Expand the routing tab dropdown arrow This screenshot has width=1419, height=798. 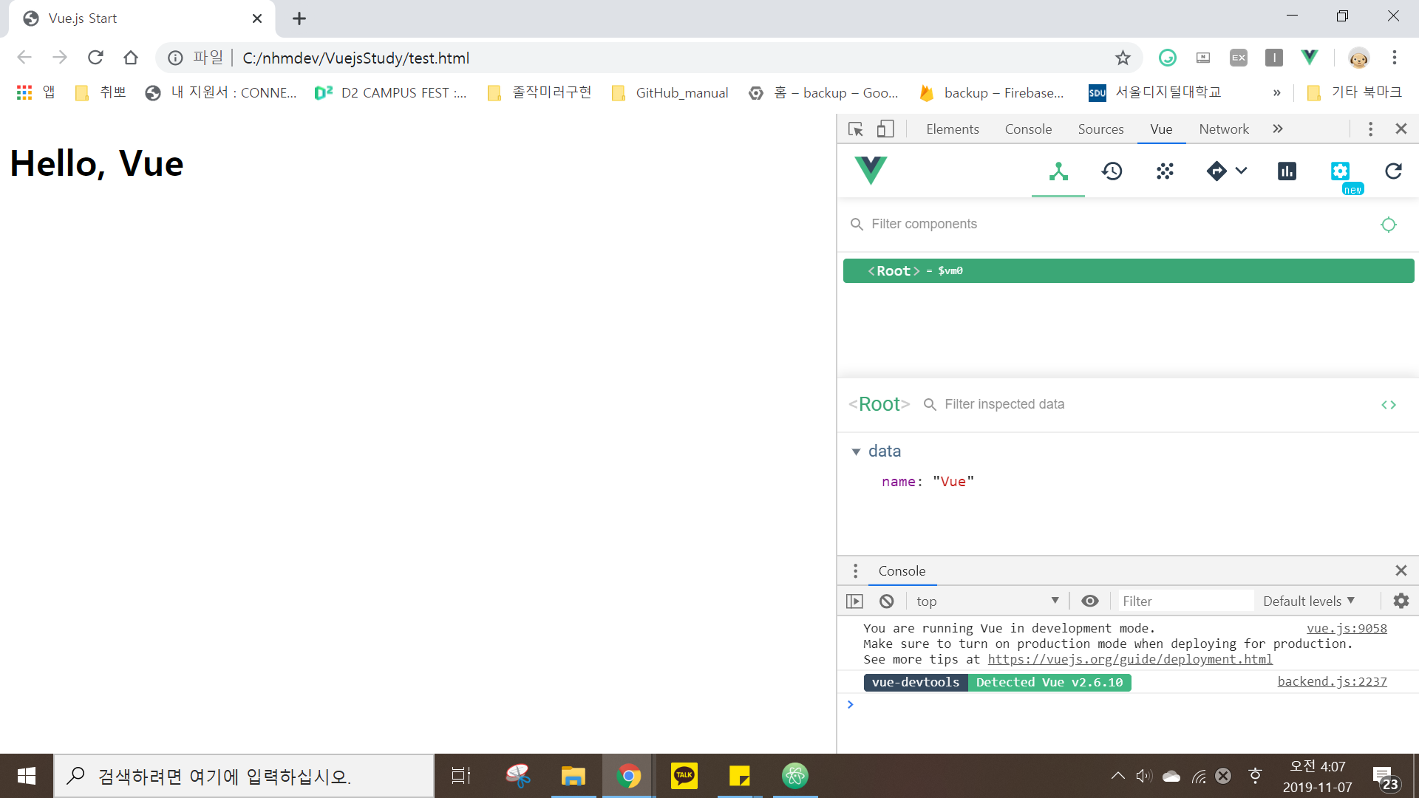pyautogui.click(x=1242, y=171)
